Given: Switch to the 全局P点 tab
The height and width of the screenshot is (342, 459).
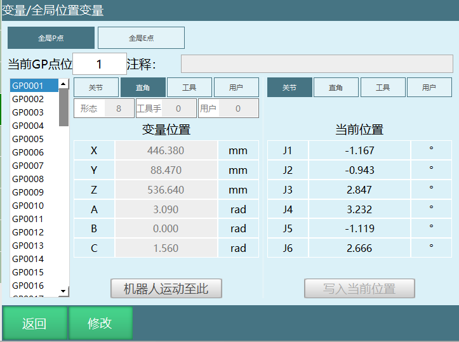Looking at the screenshot, I should pos(51,38).
